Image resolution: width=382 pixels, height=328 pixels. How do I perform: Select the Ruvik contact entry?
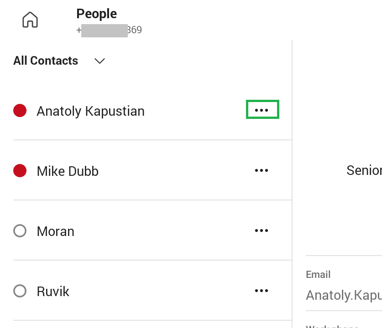[x=53, y=291]
